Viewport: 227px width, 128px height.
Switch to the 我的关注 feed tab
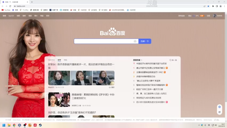coord(51,60)
